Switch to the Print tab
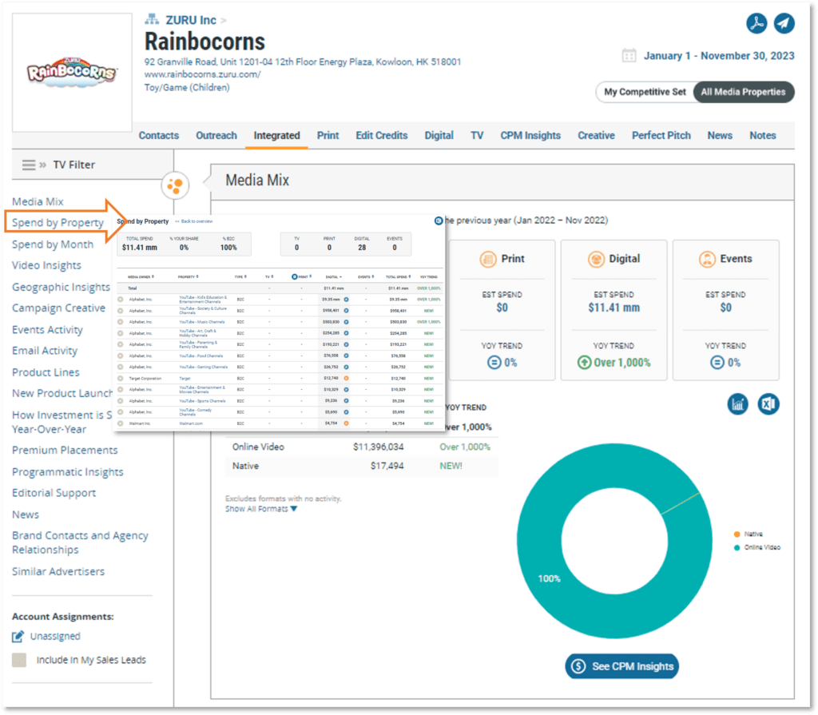The width and height of the screenshot is (818, 715). [x=328, y=136]
